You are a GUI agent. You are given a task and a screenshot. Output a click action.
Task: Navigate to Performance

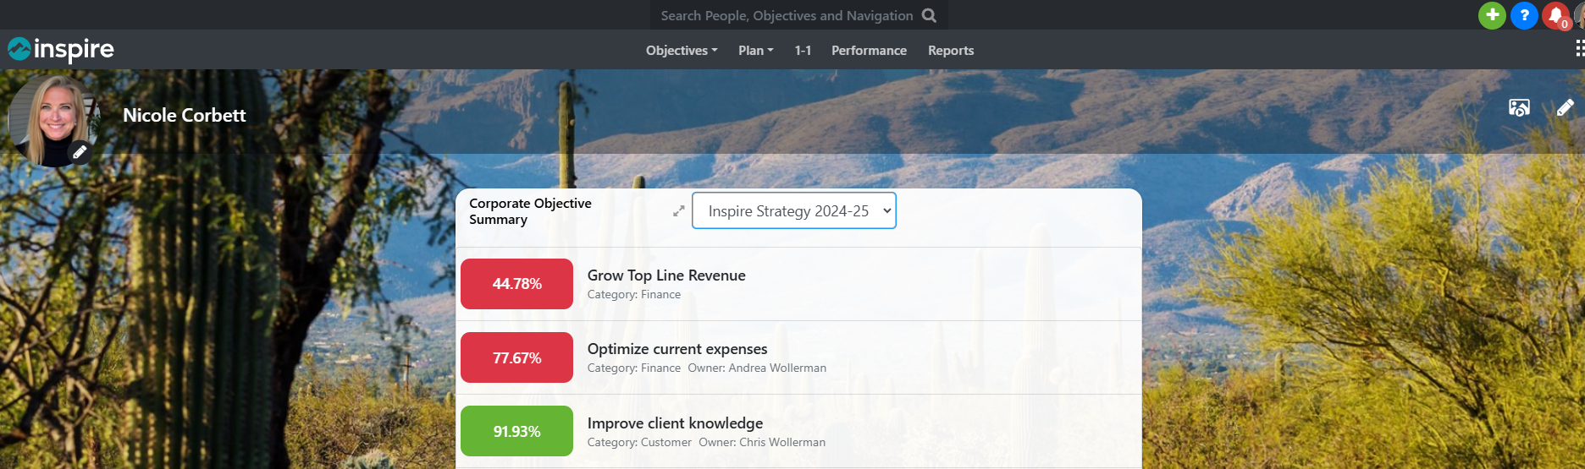click(x=869, y=51)
